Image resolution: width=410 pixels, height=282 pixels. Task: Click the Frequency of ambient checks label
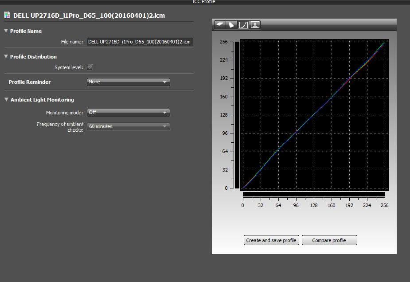(60, 127)
